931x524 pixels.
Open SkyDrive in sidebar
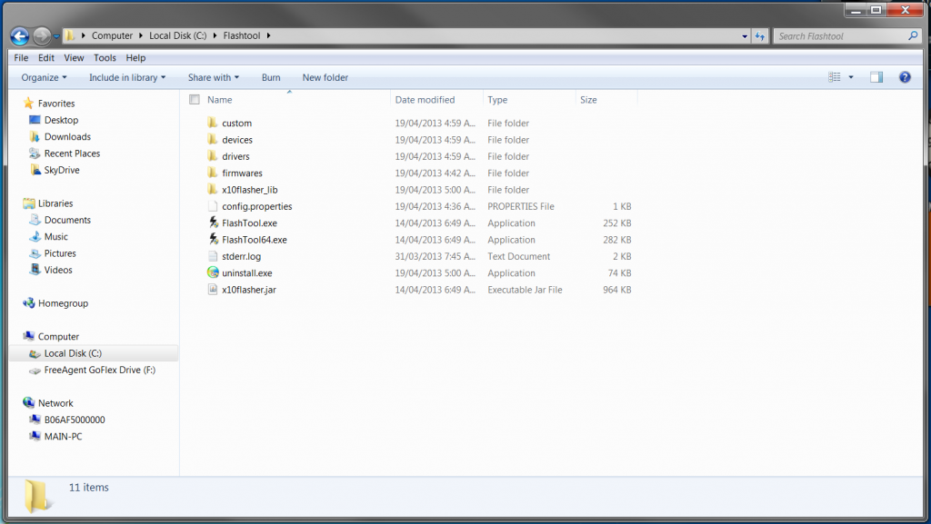tap(62, 170)
